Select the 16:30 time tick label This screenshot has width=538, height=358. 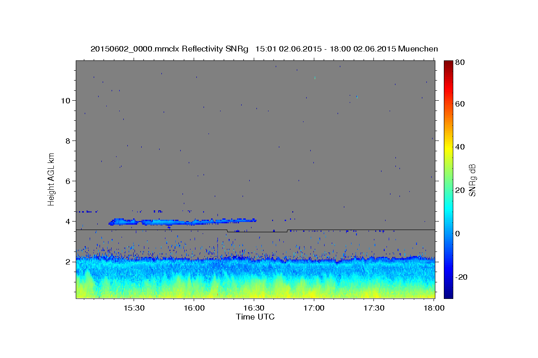tap(254, 308)
